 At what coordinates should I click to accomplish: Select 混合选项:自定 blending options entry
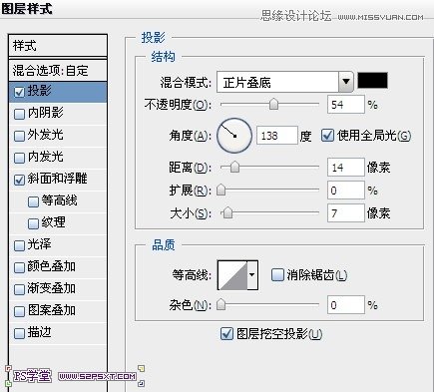tap(58, 71)
